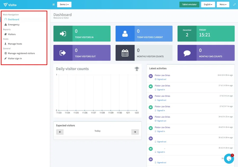The height and width of the screenshot is (167, 238).
Task: Click the Manage hosts person icon
Action: click(5, 44)
